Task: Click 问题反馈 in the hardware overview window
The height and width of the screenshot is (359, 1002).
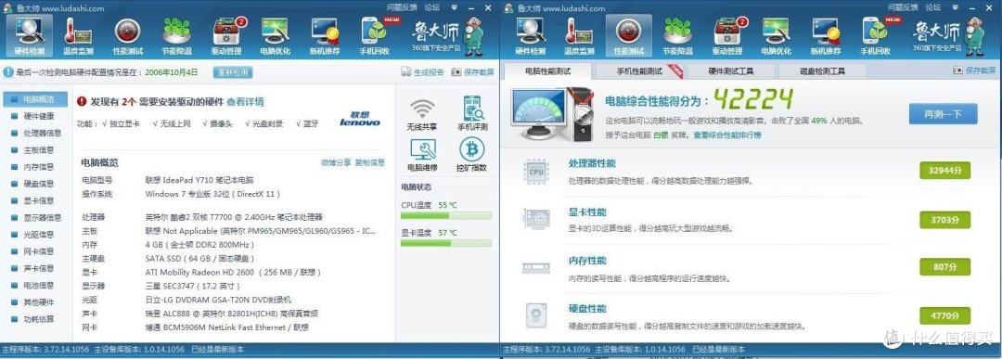Action: click(402, 7)
